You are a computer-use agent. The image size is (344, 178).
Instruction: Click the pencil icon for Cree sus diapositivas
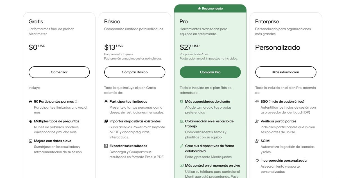coord(182,146)
